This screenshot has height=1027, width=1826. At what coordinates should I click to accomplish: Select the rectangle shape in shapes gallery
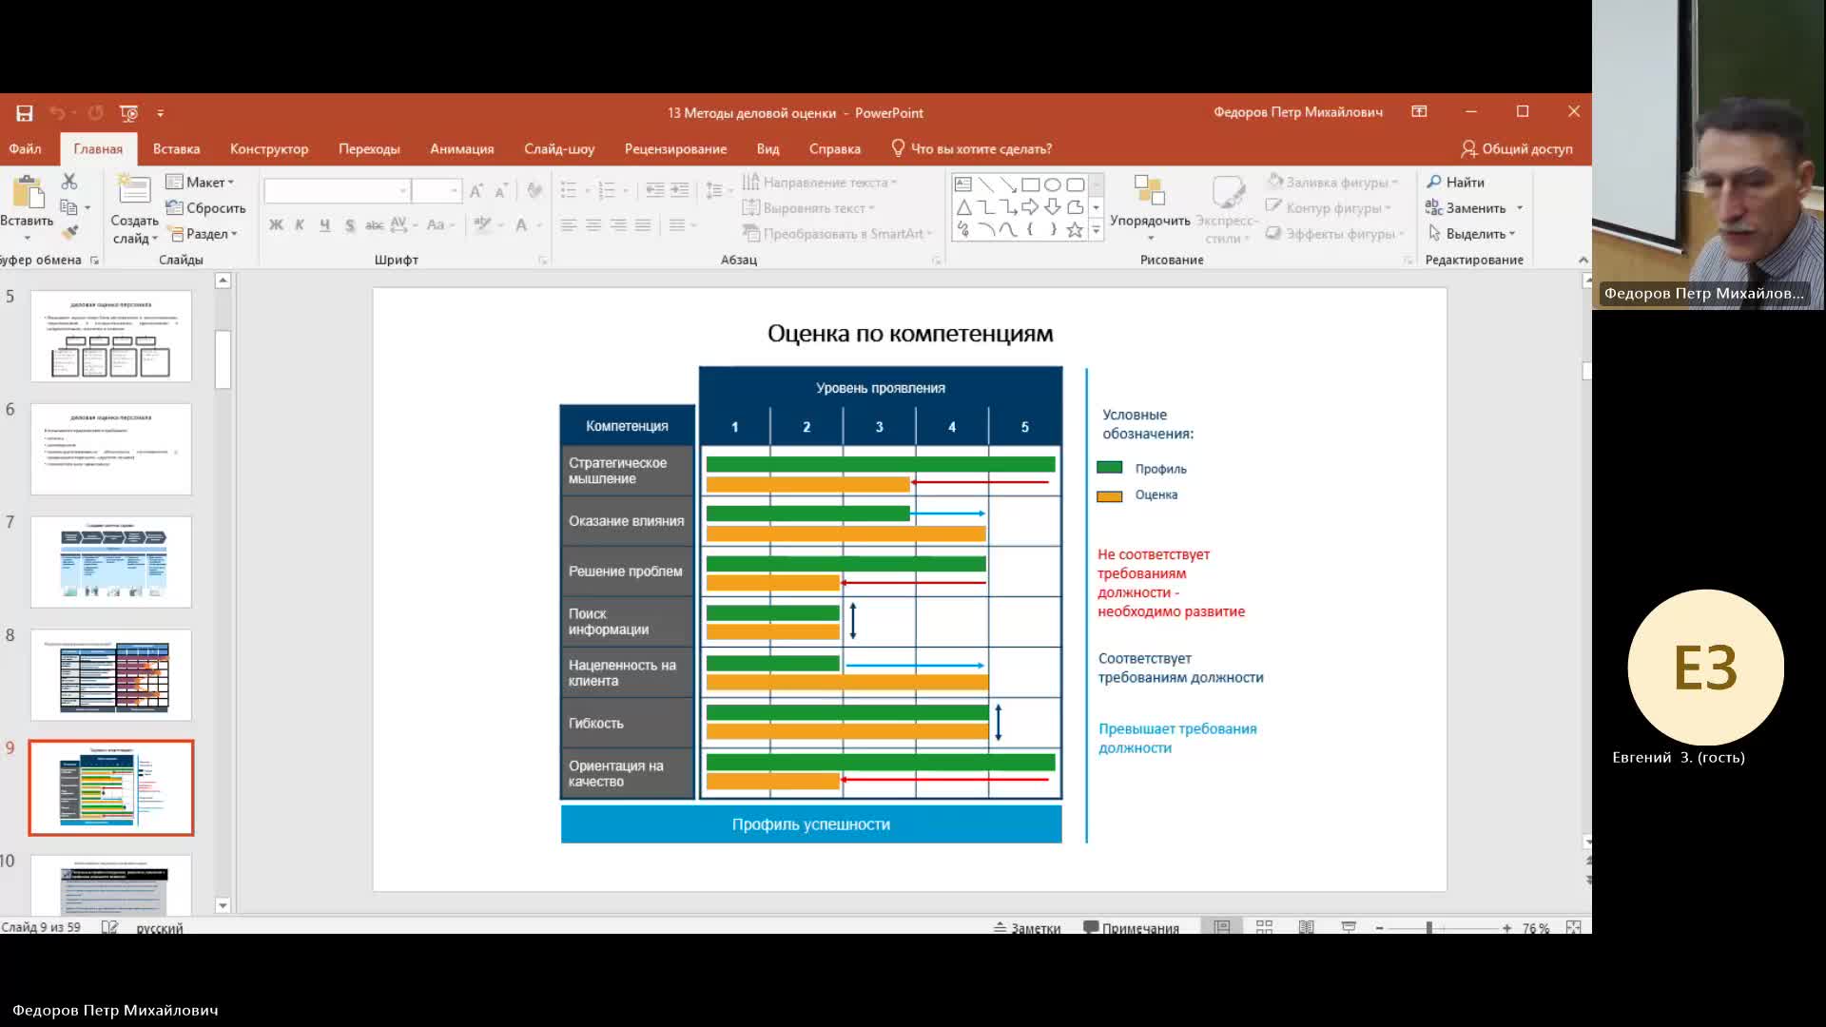coord(1030,184)
